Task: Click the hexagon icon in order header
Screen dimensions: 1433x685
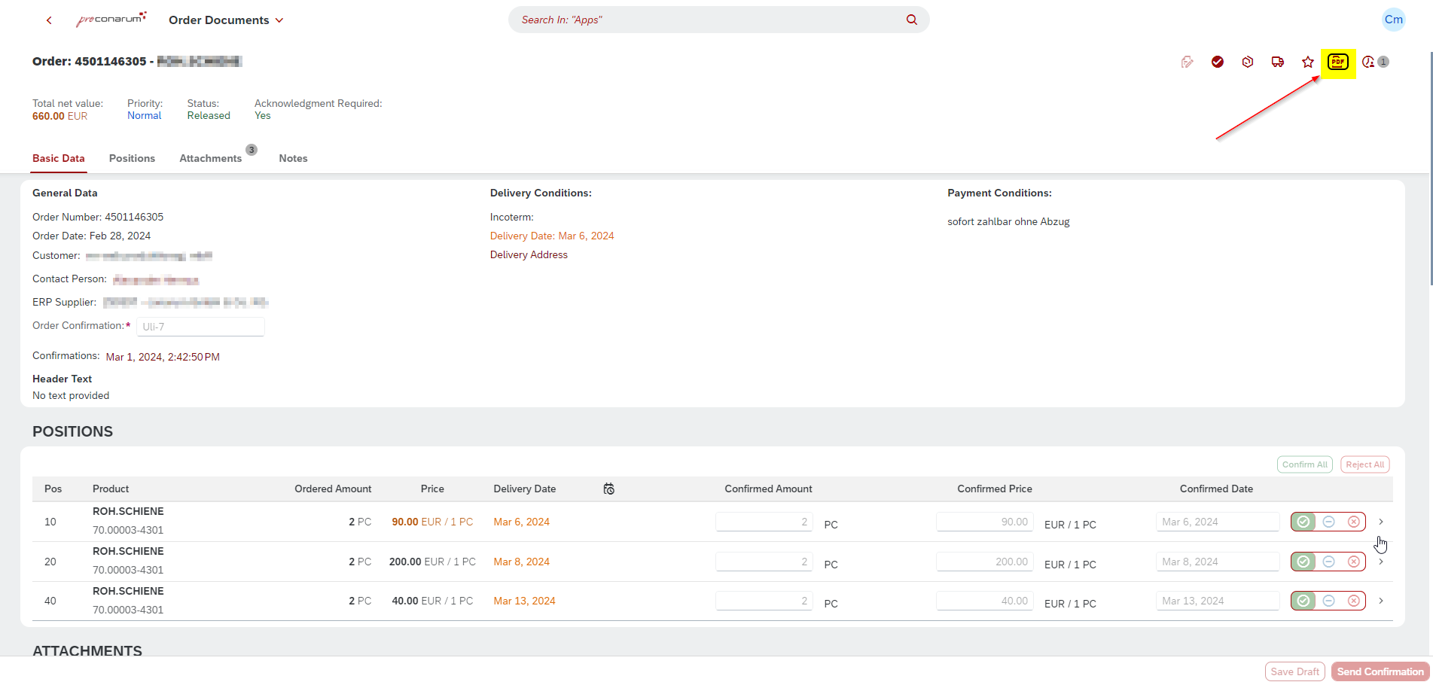Action: tap(1248, 62)
